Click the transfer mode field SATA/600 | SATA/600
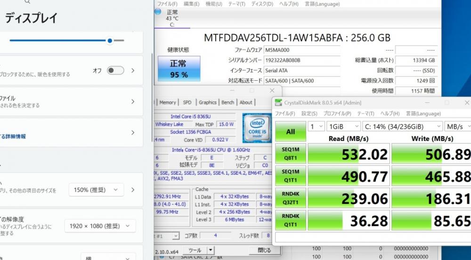Viewport: 471px width, 260px height. (302, 81)
